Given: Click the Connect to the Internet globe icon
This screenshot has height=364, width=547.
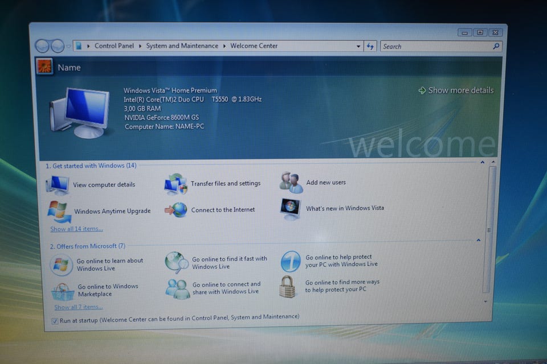Looking at the screenshot, I should tap(176, 210).
